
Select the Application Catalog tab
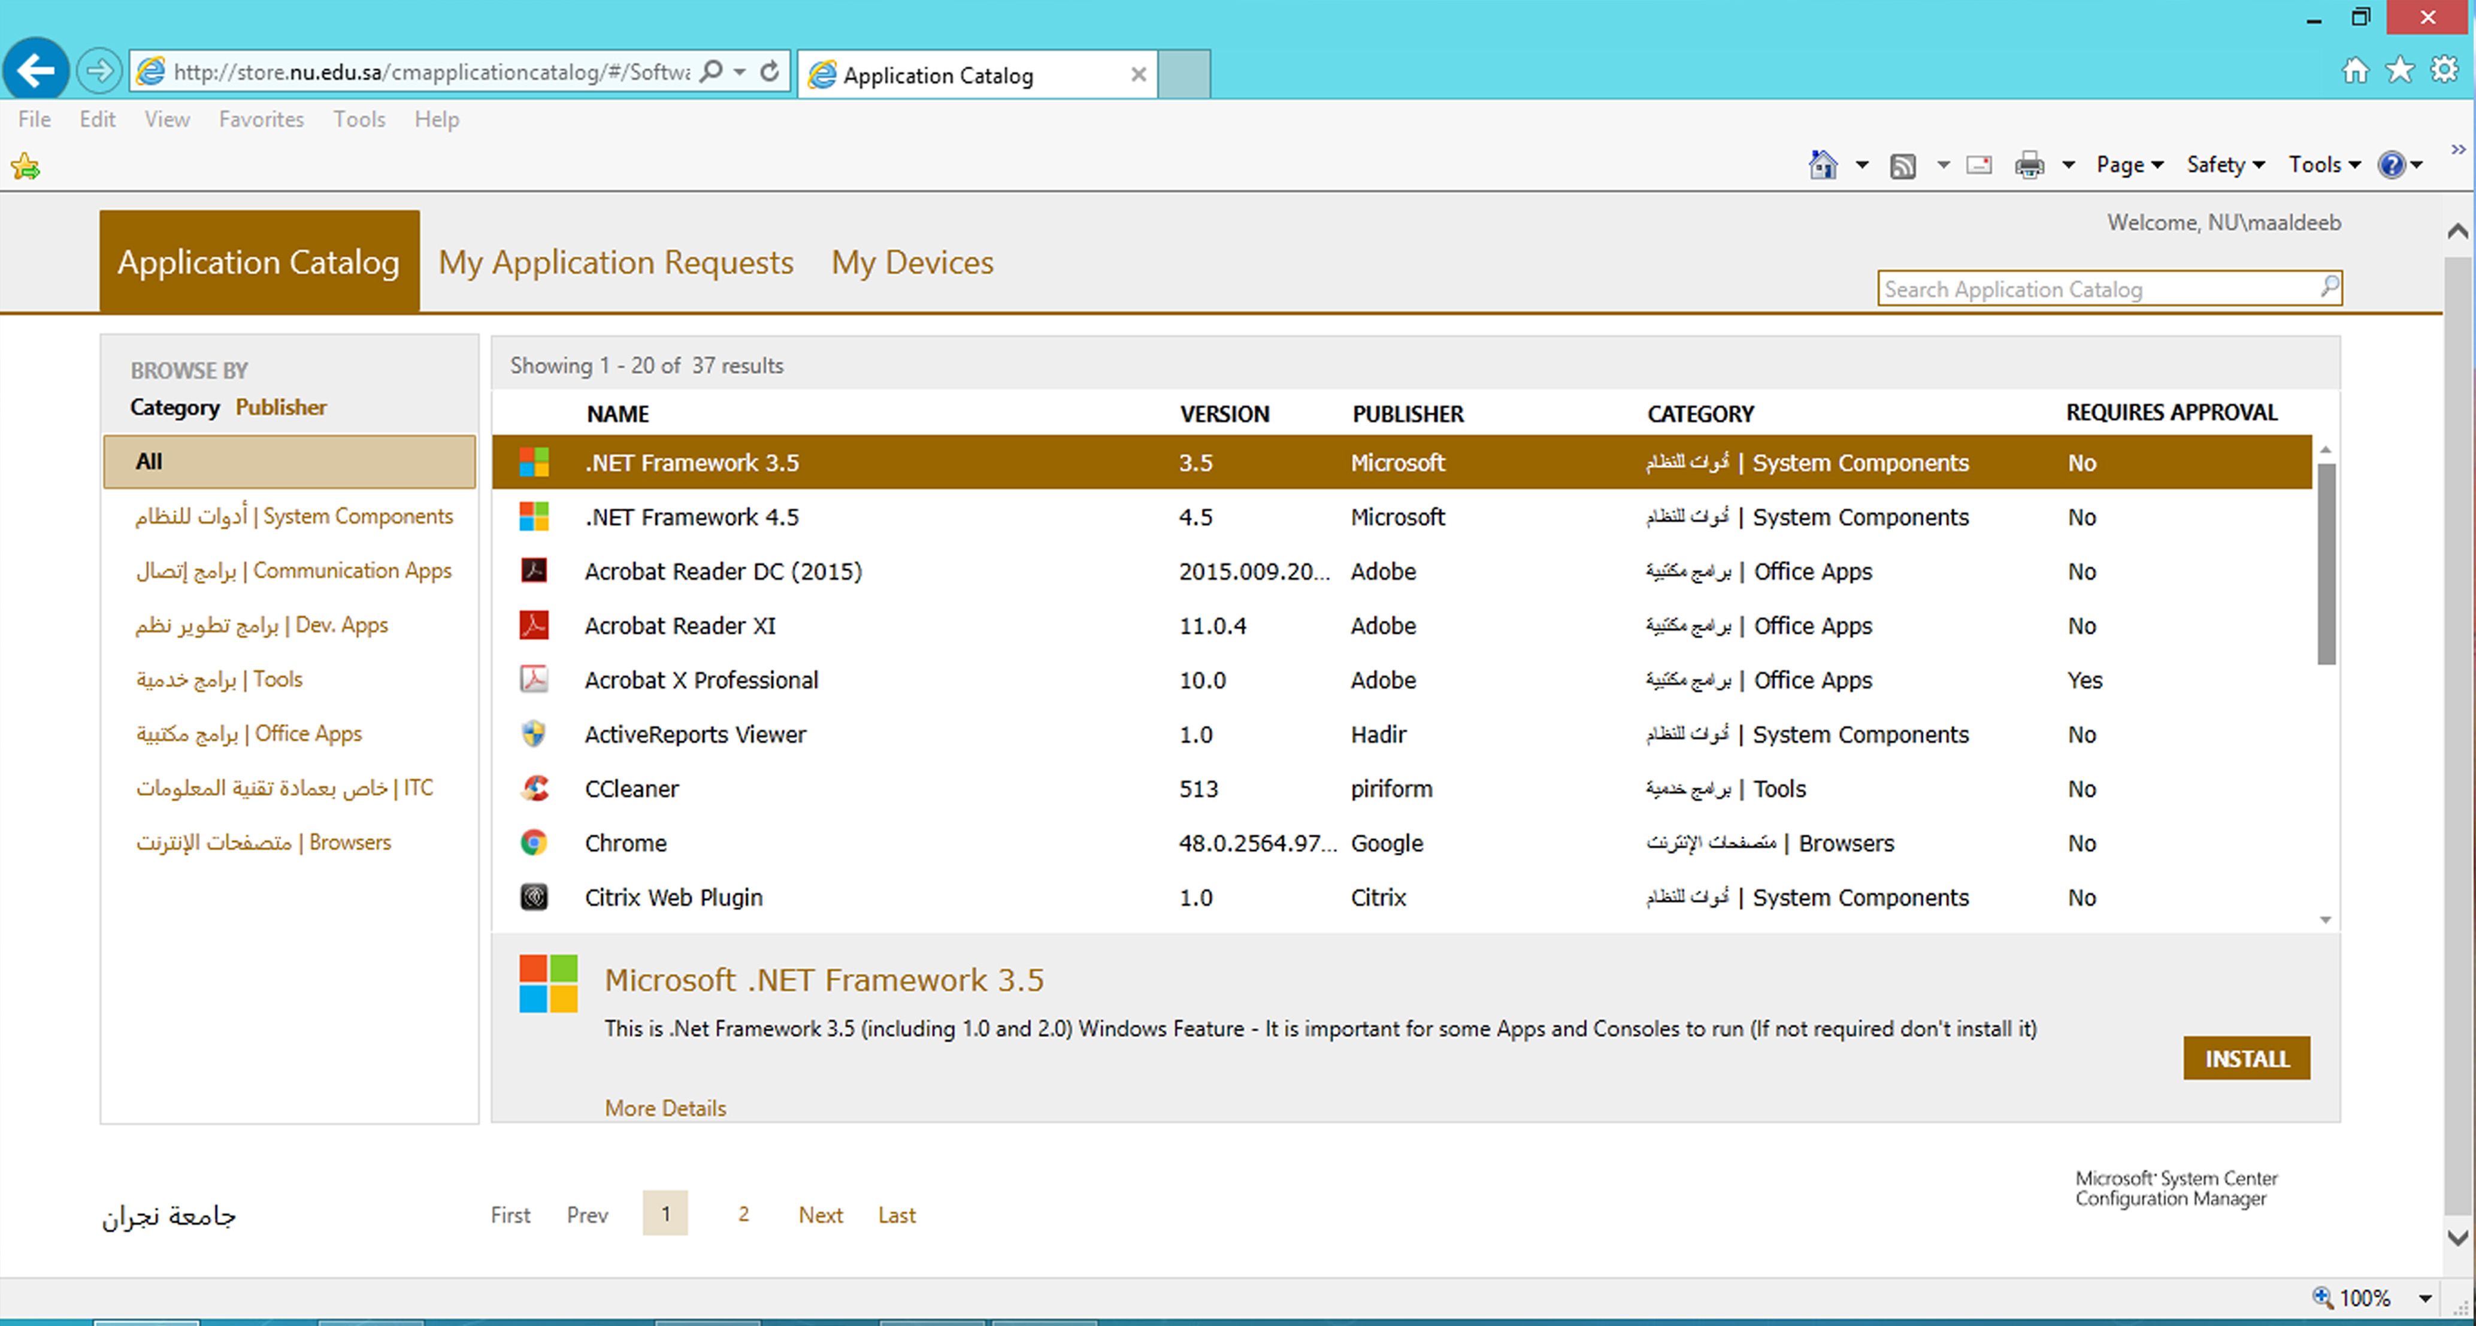point(259,261)
